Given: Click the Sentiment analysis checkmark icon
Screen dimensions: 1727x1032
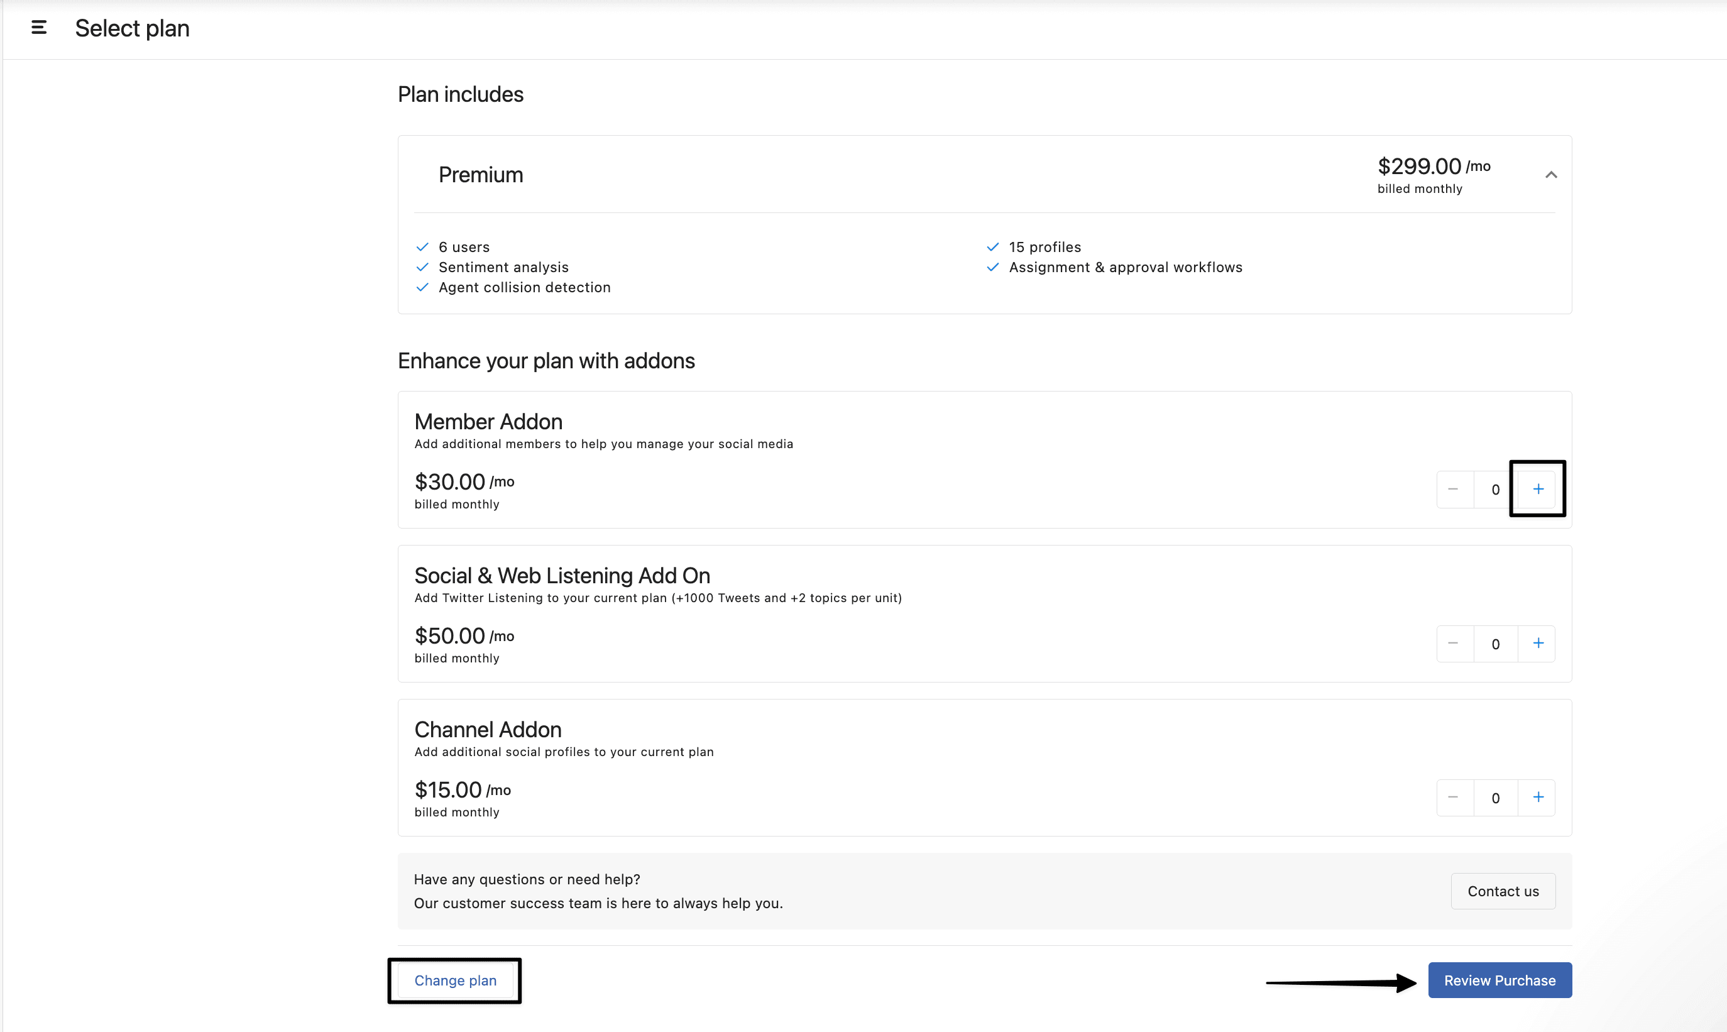Looking at the screenshot, I should point(422,267).
